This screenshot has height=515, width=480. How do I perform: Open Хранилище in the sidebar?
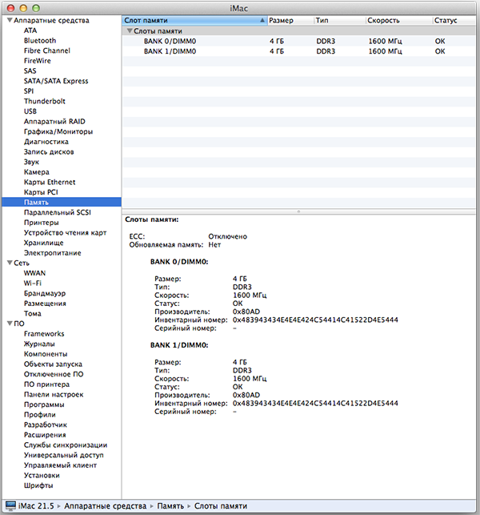(x=44, y=243)
